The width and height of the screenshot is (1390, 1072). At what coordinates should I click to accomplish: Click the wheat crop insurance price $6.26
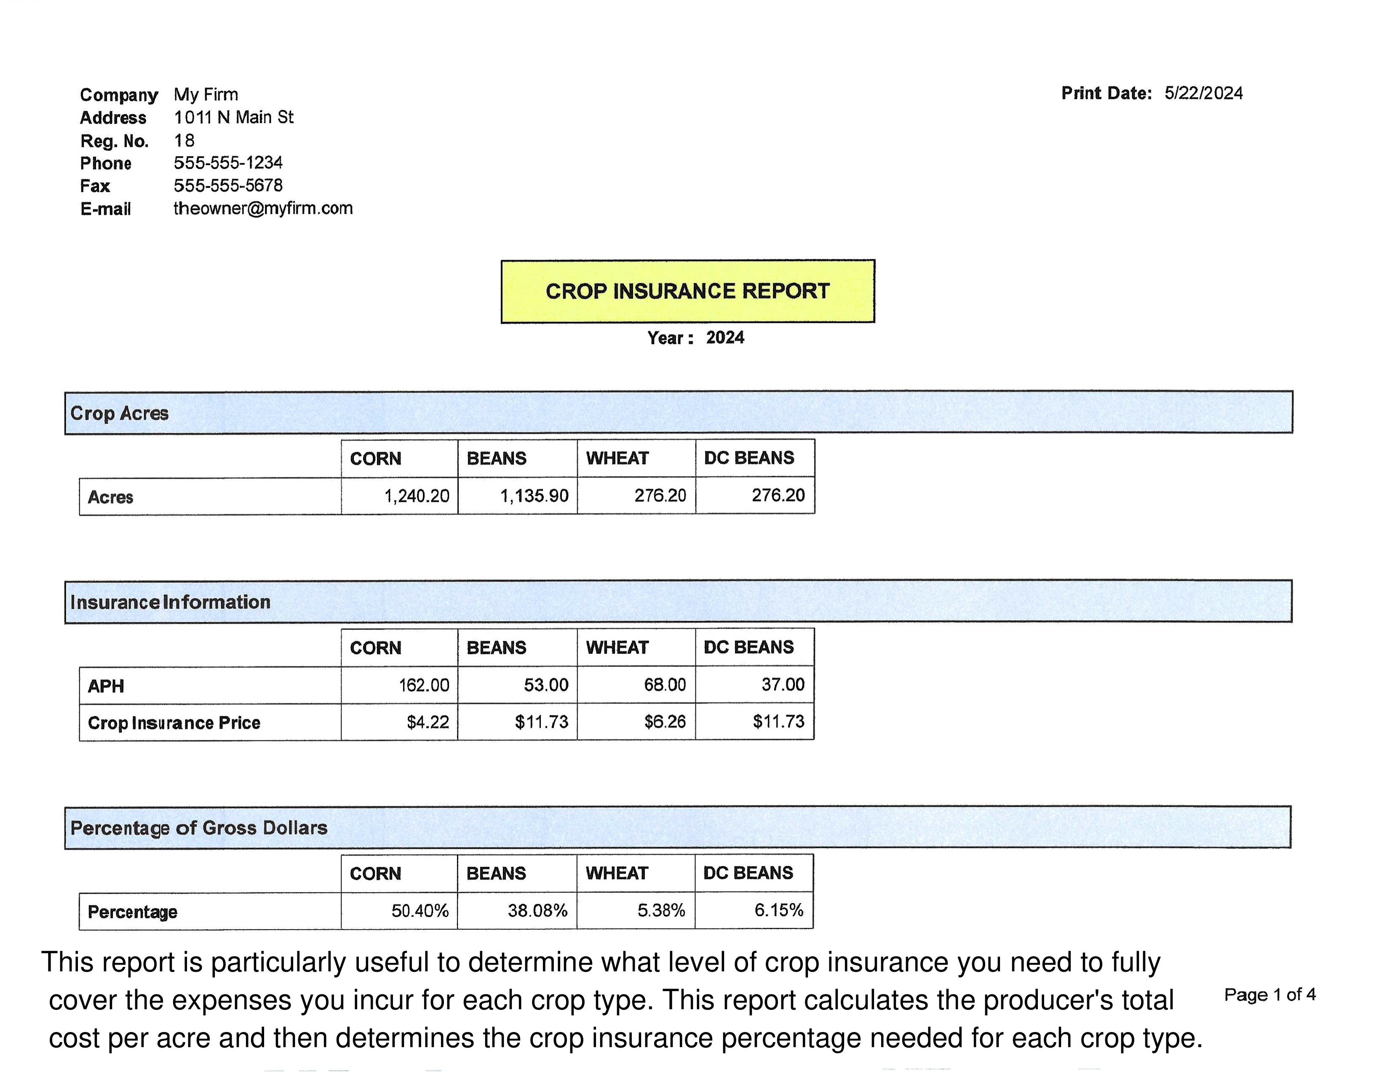click(x=664, y=722)
